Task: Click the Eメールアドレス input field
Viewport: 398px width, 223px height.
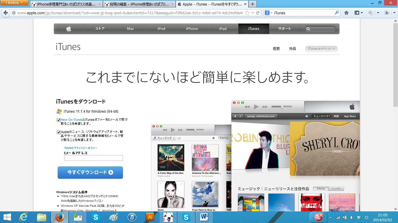Action: [x=94, y=158]
